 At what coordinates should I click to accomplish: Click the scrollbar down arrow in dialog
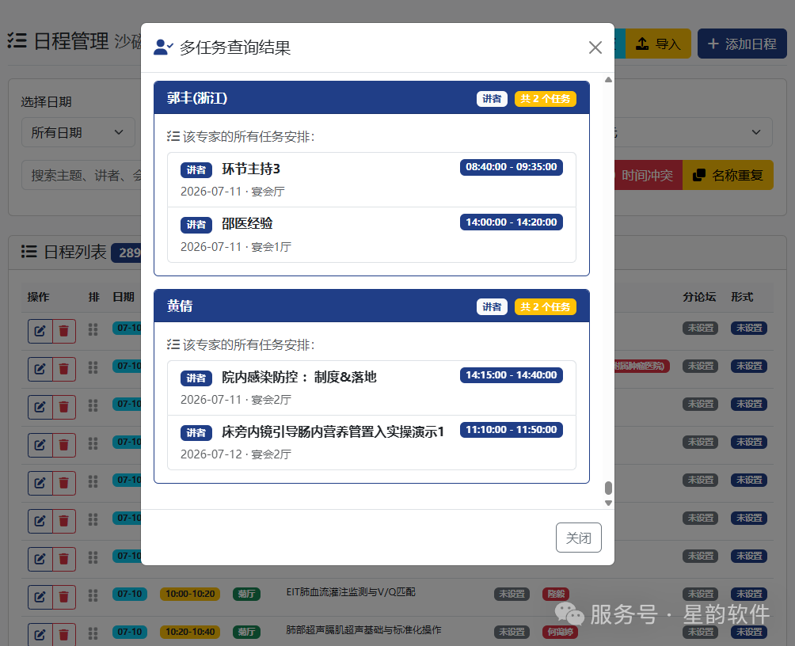point(608,503)
